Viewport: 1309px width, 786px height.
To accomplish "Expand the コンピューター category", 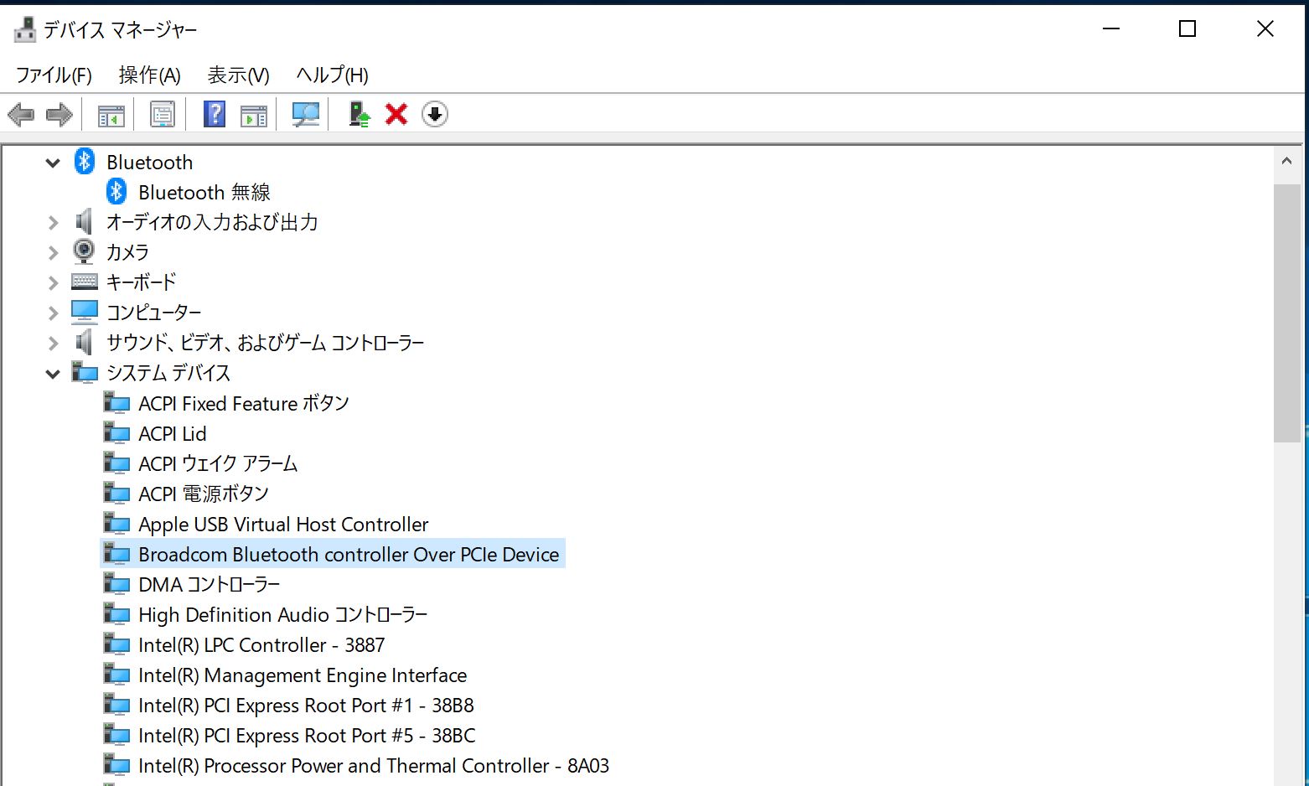I will [53, 313].
